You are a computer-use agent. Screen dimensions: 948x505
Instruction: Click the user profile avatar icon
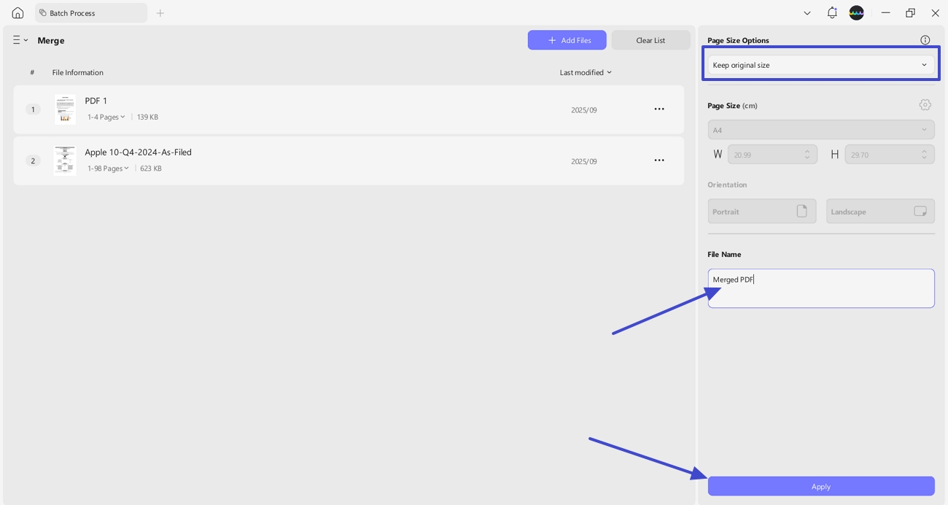coord(856,12)
